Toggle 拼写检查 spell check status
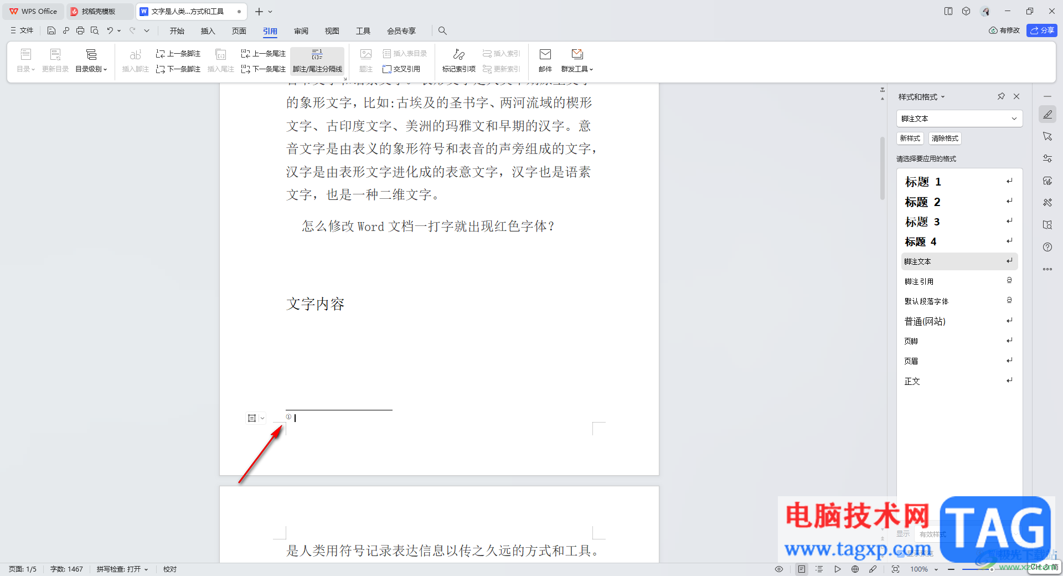This screenshot has width=1063, height=576. [x=122, y=569]
